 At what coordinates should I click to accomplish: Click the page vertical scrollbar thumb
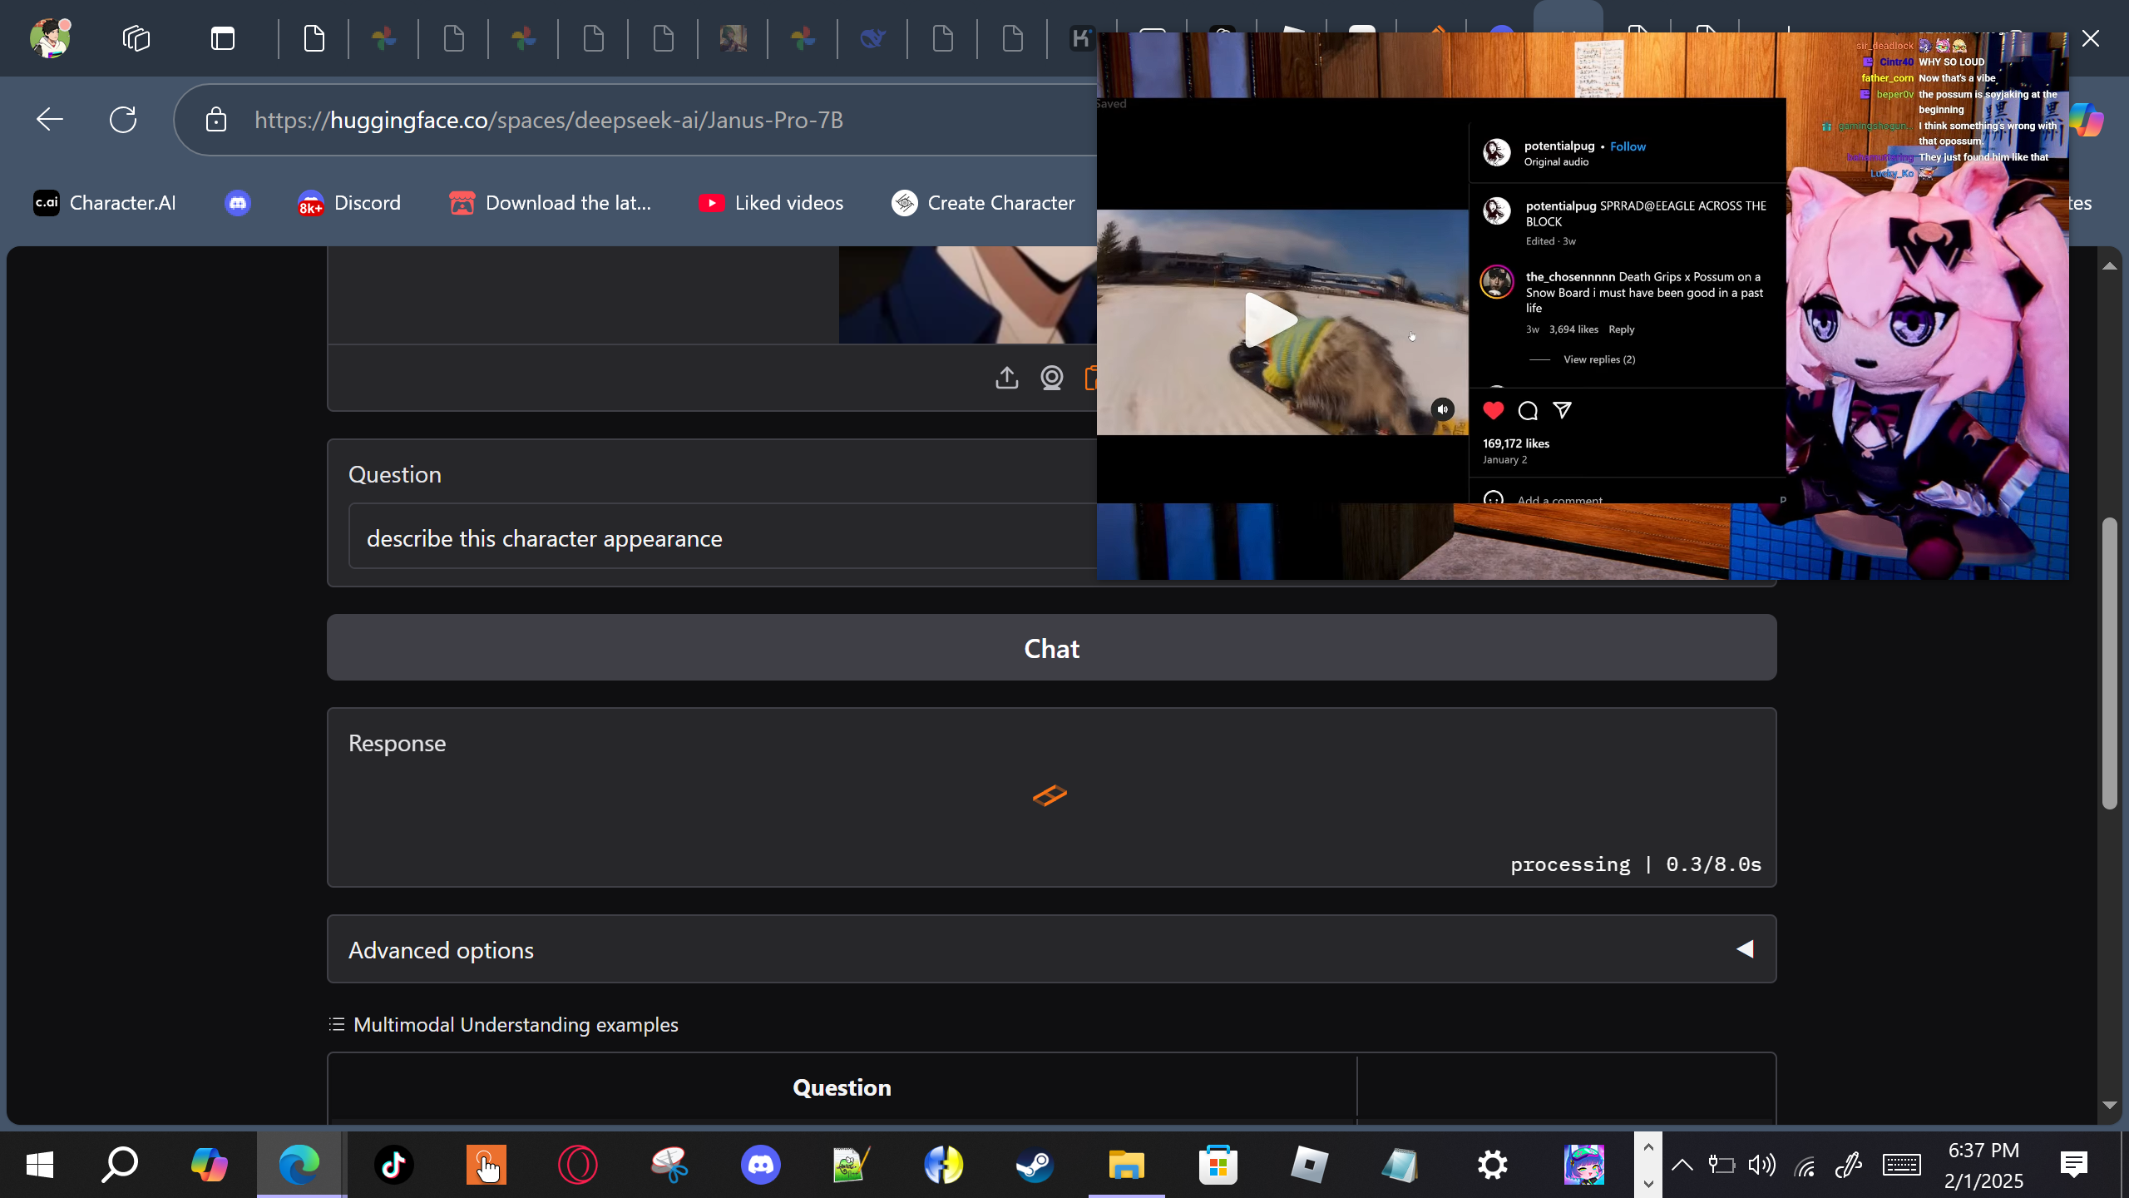[2109, 662]
